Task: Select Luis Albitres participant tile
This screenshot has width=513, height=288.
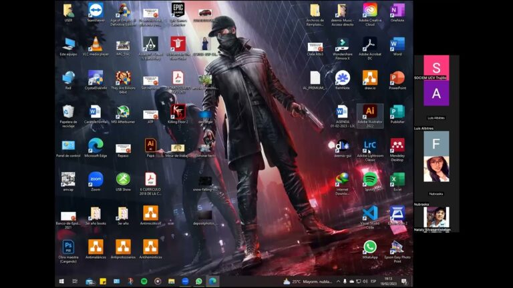Action: (x=436, y=105)
